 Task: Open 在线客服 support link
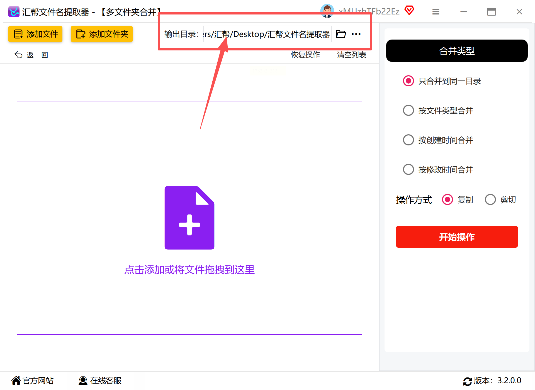coord(100,381)
